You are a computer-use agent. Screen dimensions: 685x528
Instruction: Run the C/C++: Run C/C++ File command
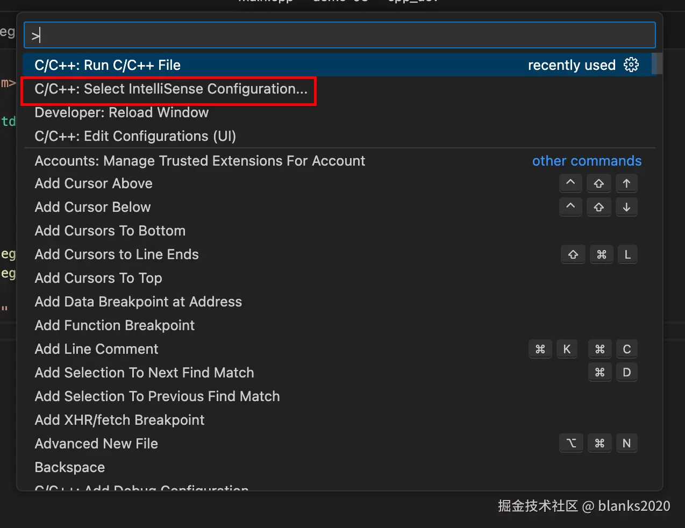108,65
